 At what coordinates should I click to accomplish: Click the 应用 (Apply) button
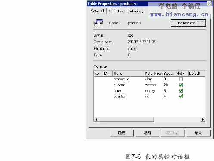[x=173, y=133]
